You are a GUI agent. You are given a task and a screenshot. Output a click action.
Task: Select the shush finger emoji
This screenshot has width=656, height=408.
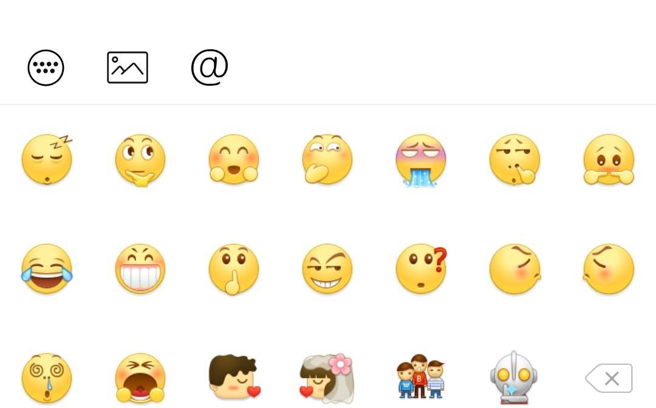[x=234, y=269]
